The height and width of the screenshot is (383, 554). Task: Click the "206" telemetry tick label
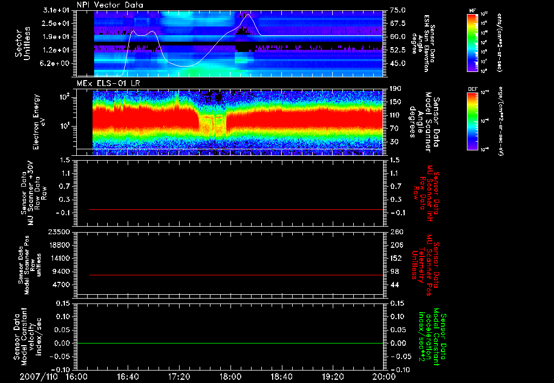coord(397,245)
